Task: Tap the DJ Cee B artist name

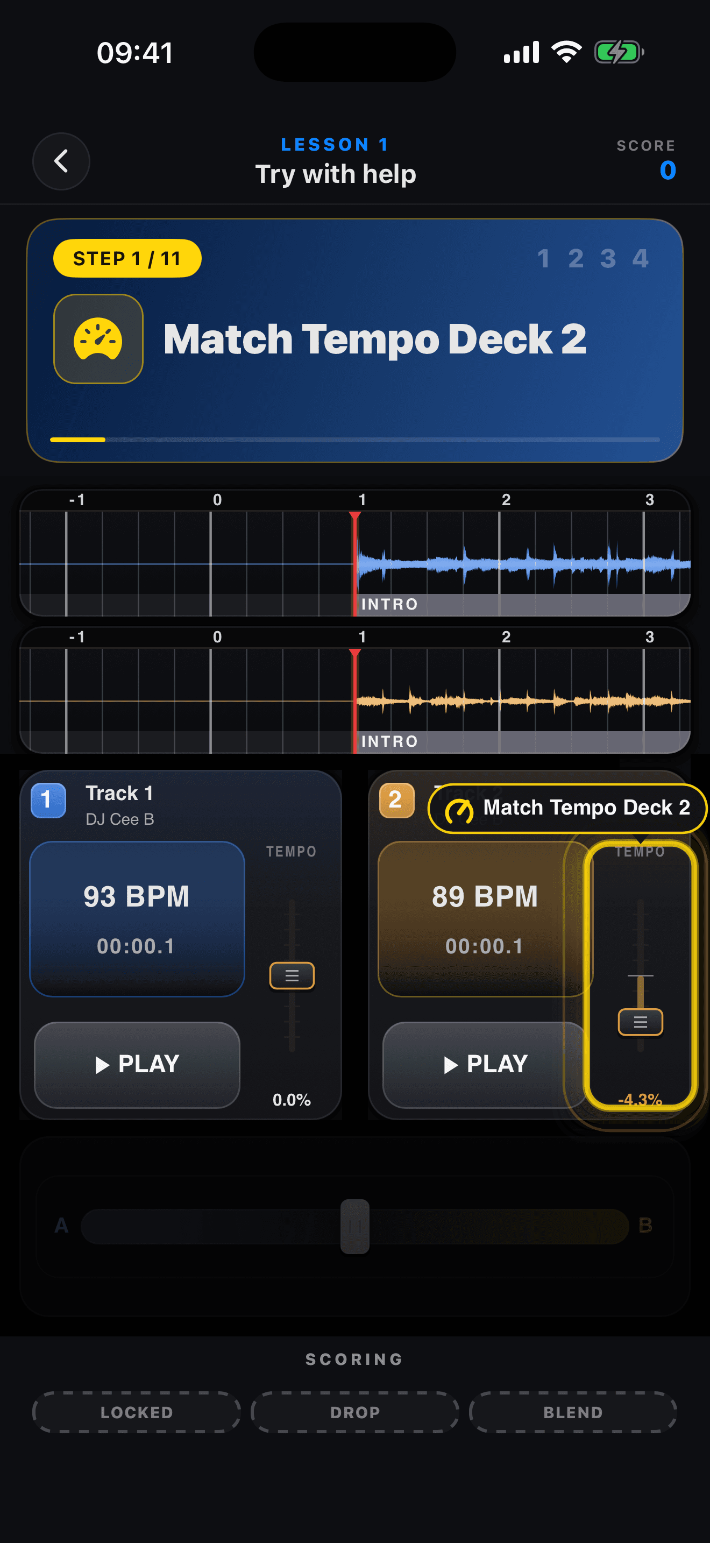Action: click(120, 819)
